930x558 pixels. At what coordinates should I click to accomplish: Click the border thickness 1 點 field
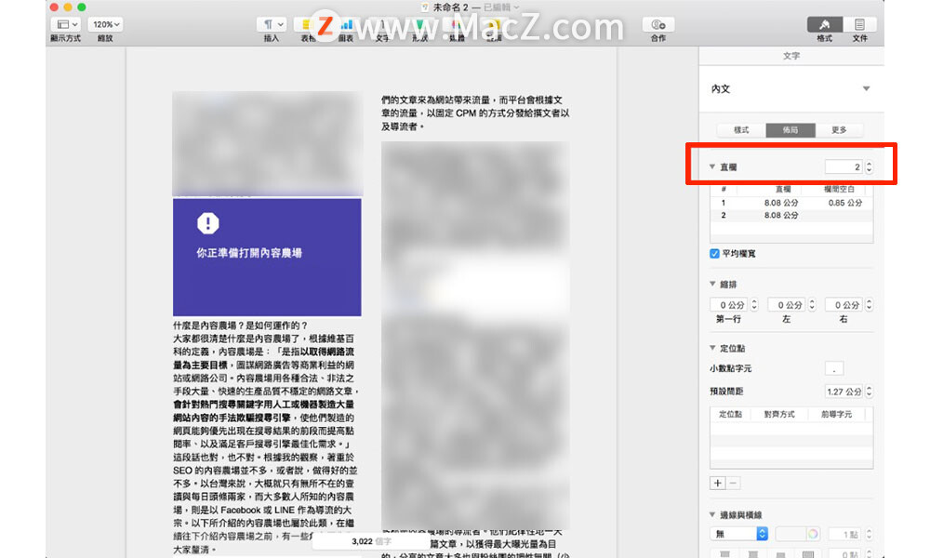(x=844, y=534)
